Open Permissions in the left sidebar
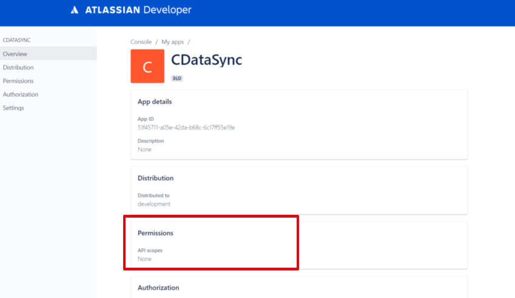The height and width of the screenshot is (298, 515). (x=18, y=81)
